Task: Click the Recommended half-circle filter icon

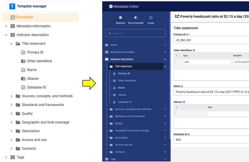Action: [136, 18]
